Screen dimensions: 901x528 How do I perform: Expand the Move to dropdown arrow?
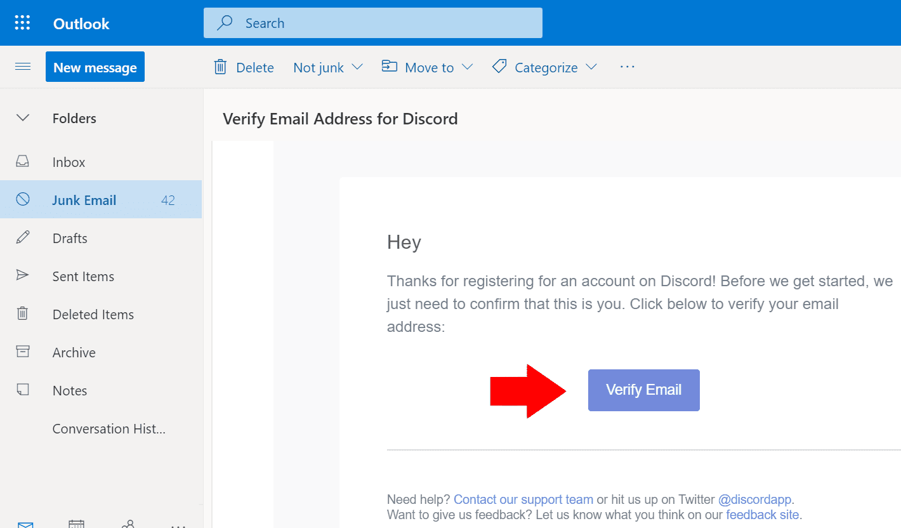click(x=468, y=67)
